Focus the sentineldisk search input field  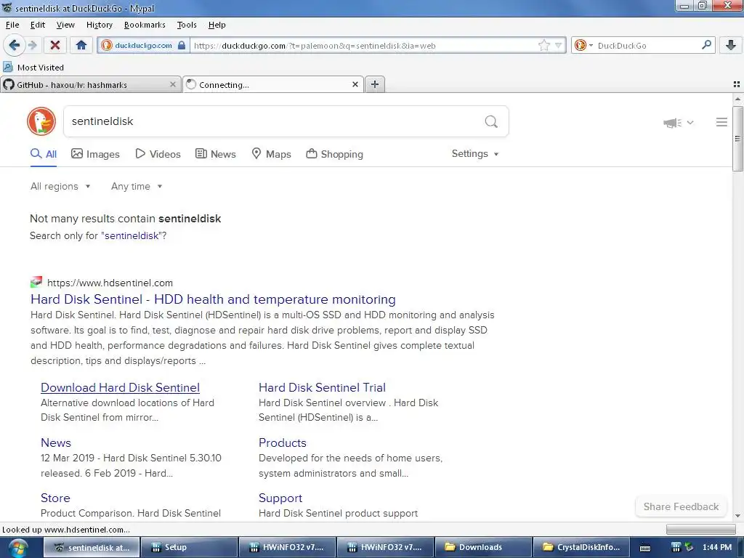(273, 121)
